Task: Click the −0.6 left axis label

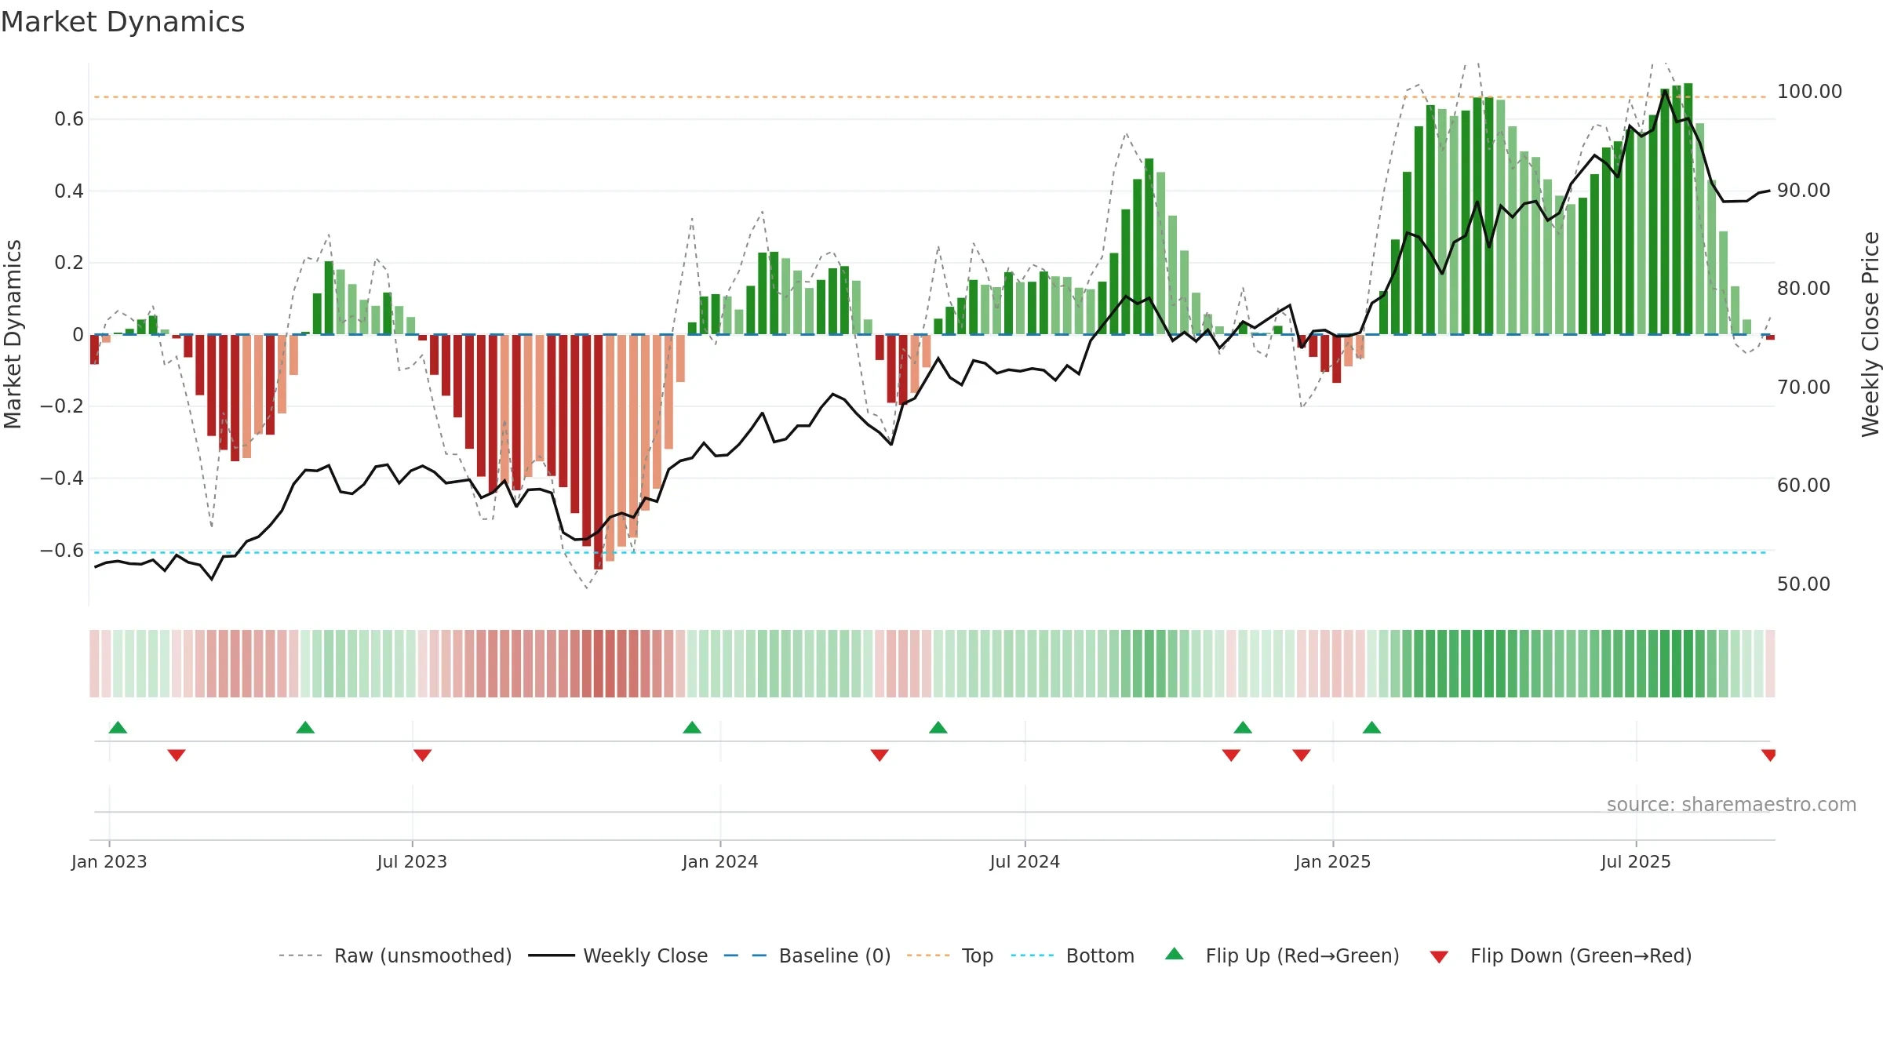Action: click(x=62, y=550)
